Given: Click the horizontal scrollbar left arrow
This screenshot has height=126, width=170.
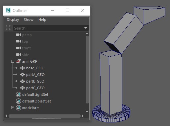Looking at the screenshot, I should tap(6, 116).
